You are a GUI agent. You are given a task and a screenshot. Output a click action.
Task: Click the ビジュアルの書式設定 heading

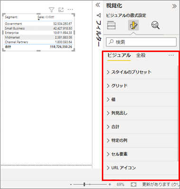coord(126,16)
